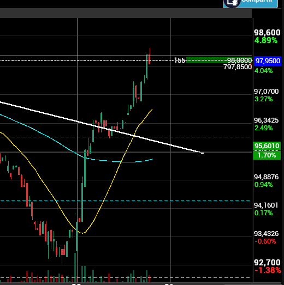Click the share arrow icon beside Compartir
The image size is (284, 285).
tap(232, 3)
